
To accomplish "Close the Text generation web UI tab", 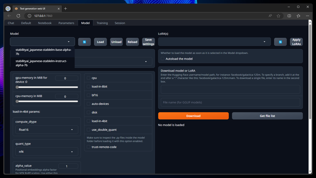I will pos(58,9).
